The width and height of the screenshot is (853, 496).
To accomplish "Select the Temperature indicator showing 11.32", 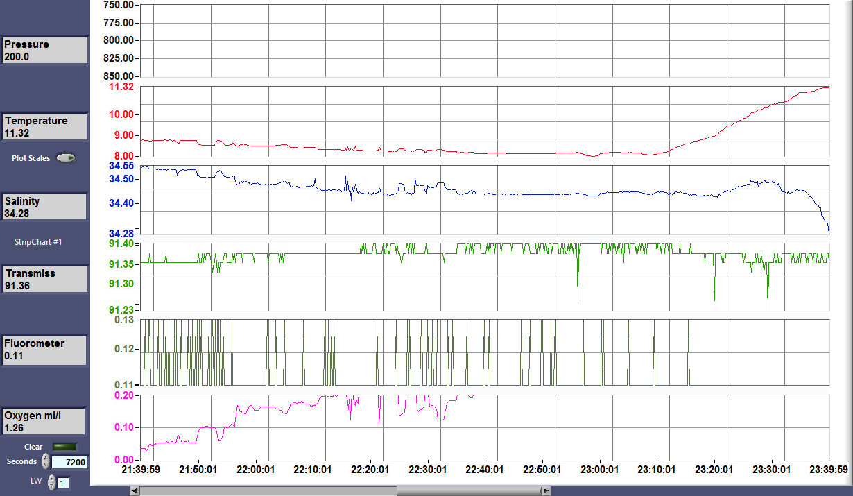I will click(x=45, y=127).
